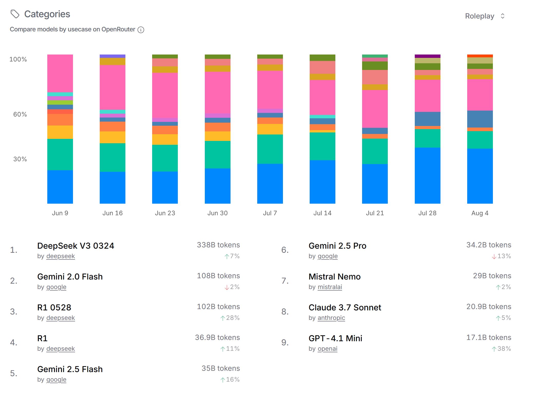Click the 60% y-axis label
Viewport: 552px width, 396px height.
tap(20, 114)
